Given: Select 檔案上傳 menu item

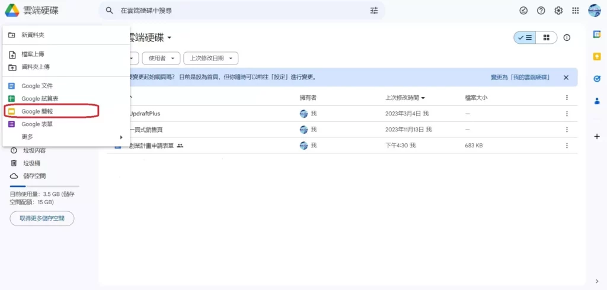Looking at the screenshot, I should point(66,54).
